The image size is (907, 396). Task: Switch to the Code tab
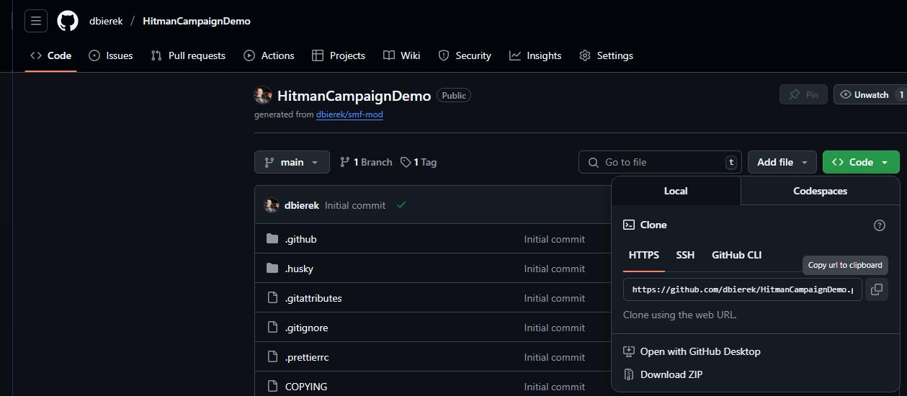[x=50, y=55]
